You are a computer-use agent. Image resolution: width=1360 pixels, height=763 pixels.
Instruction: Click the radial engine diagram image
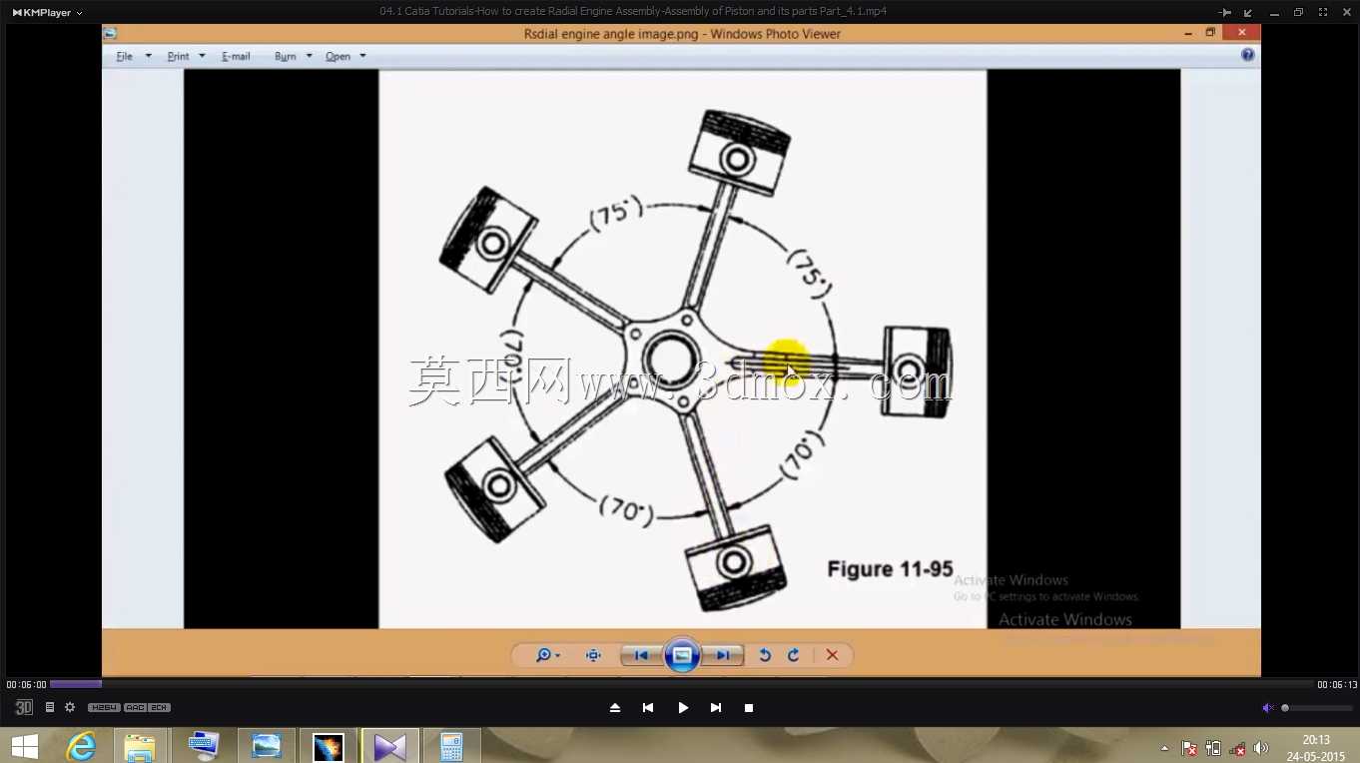pyautogui.click(x=682, y=349)
